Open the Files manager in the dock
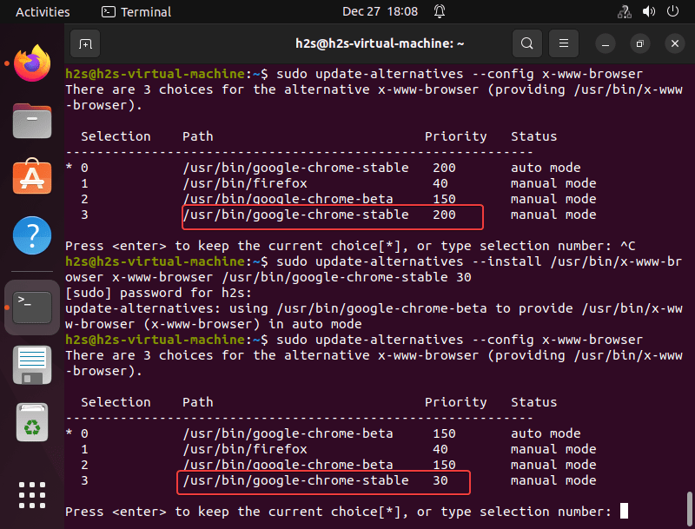 tap(32, 121)
